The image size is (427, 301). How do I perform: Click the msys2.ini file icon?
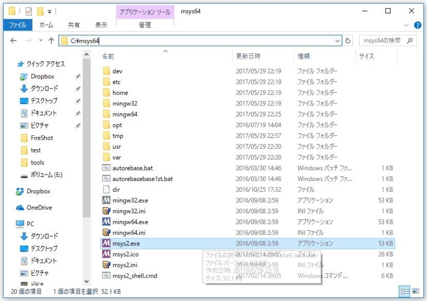coord(106,265)
